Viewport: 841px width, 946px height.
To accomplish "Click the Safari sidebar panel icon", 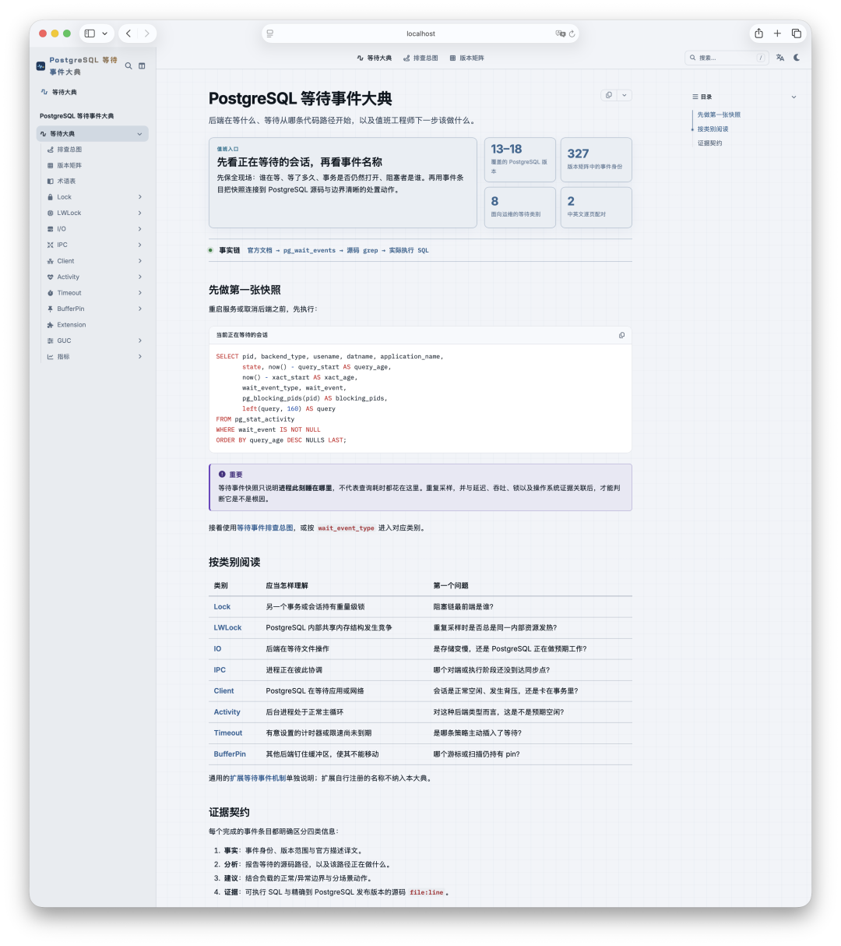I will pyautogui.click(x=90, y=34).
